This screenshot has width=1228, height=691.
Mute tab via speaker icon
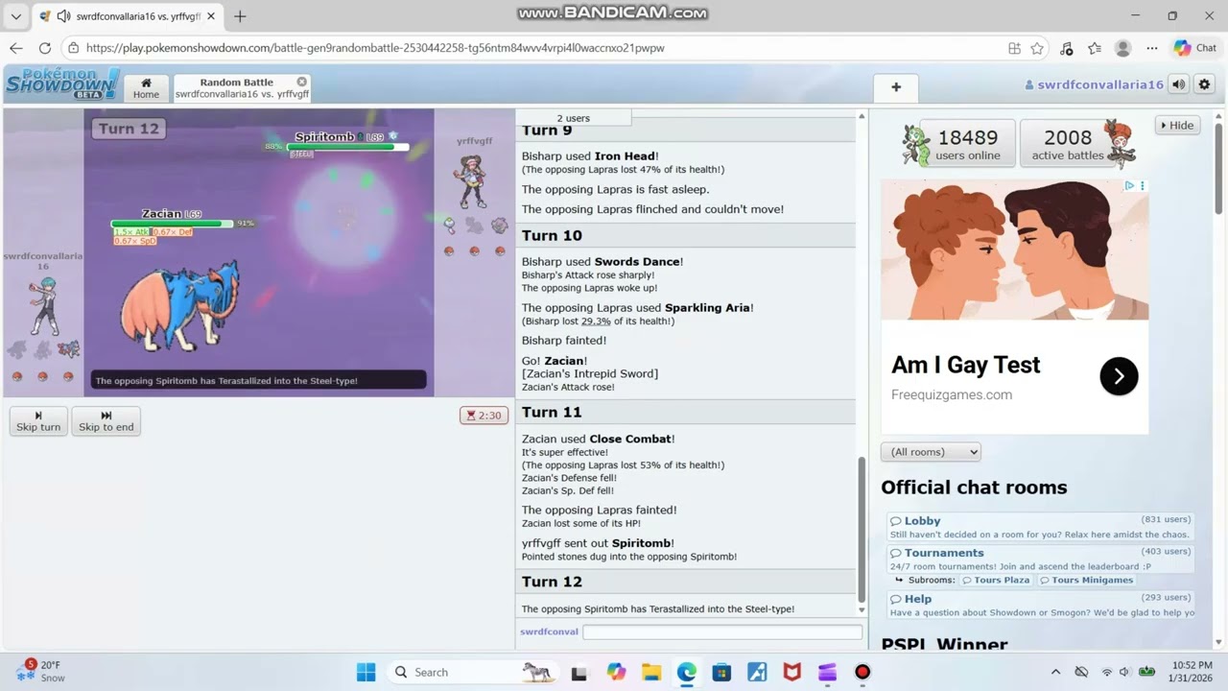click(x=64, y=16)
